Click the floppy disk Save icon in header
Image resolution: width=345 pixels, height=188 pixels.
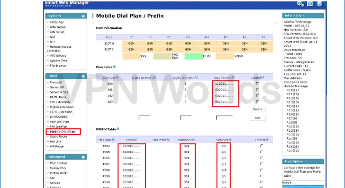coord(319,4)
